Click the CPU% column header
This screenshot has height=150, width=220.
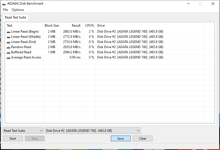[89, 26]
